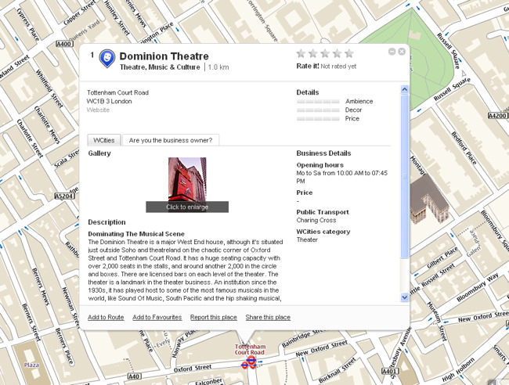The height and width of the screenshot is (385, 509).
Task: Set the Price rating bar
Action: point(318,119)
